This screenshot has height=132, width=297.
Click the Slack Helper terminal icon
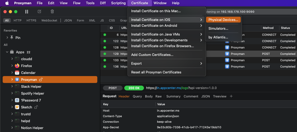tap(17, 86)
